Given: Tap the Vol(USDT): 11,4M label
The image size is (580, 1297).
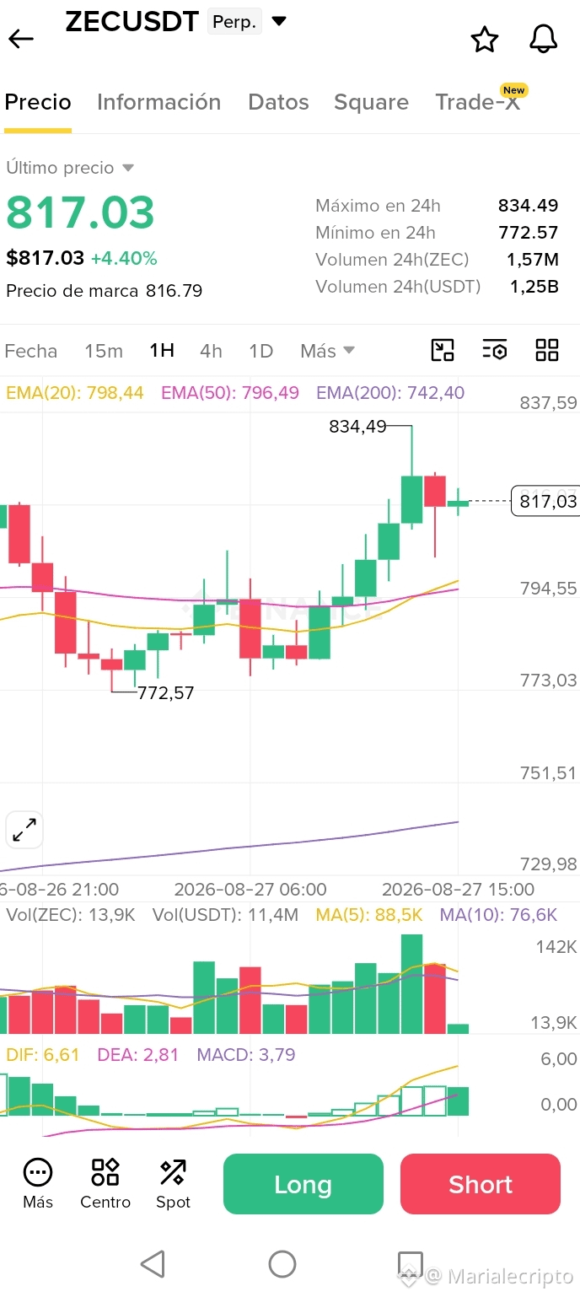Looking at the screenshot, I should (x=225, y=915).
